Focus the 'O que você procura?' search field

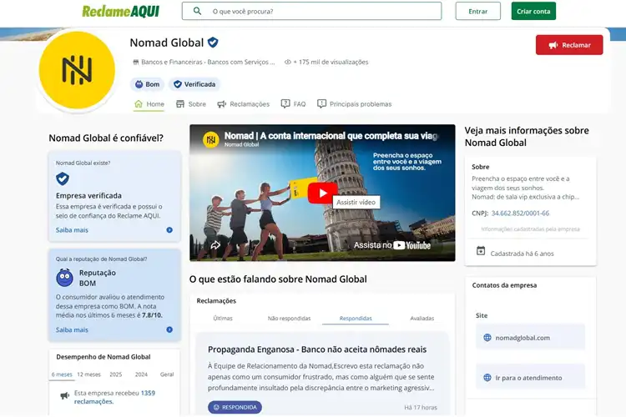(312, 11)
